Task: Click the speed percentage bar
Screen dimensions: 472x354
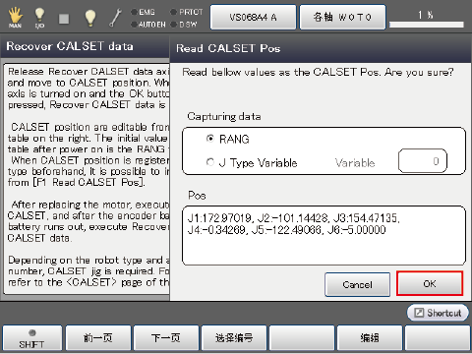Action: click(x=427, y=25)
